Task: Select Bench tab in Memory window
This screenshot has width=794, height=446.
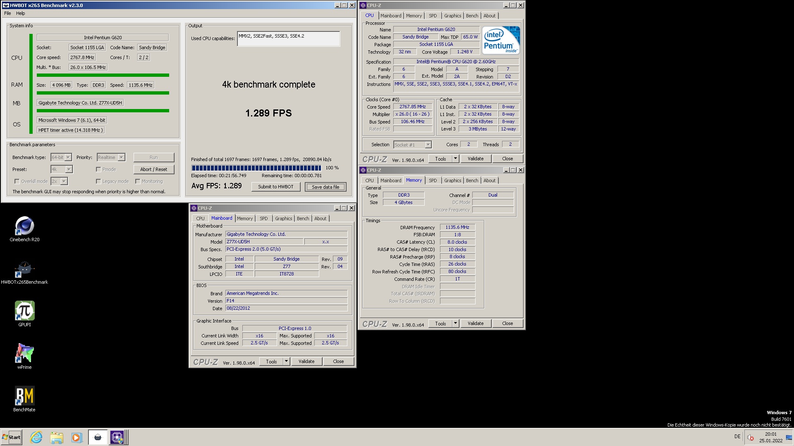Action: [472, 180]
